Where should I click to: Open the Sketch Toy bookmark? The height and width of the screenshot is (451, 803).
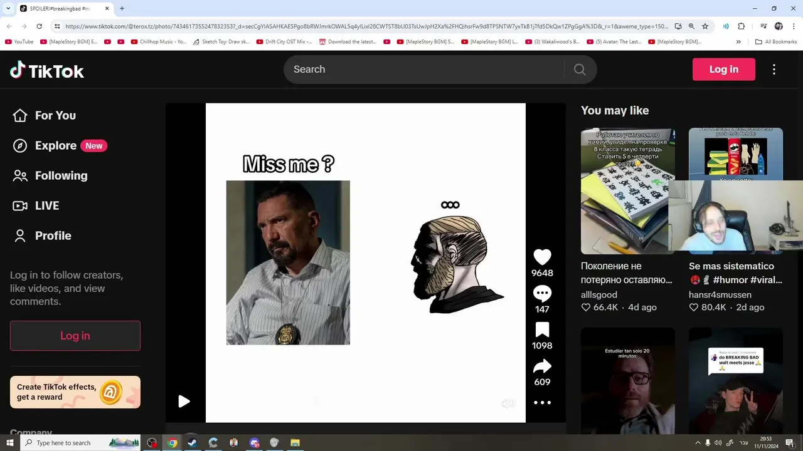[x=221, y=42]
